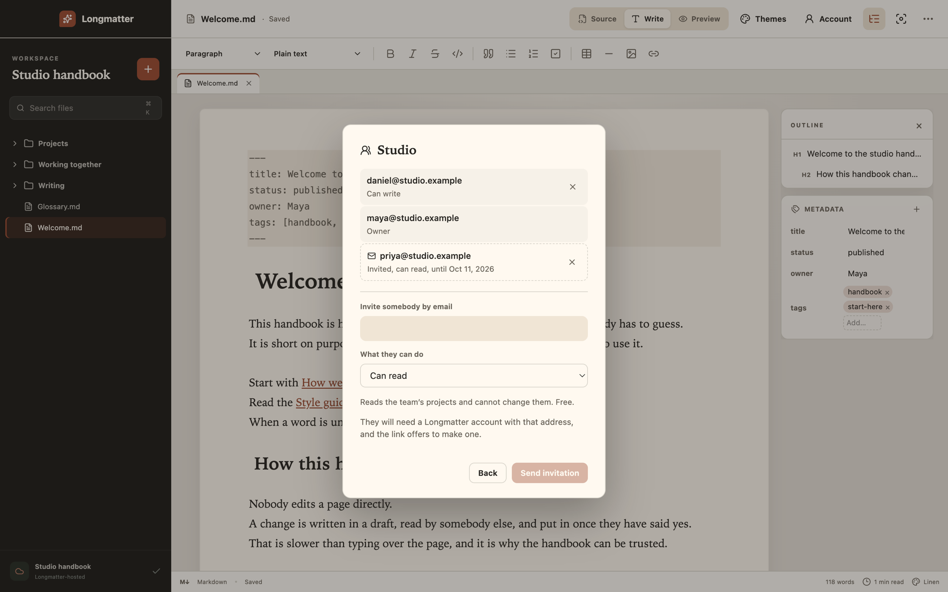Apply strikethrough formatting

coord(435,54)
